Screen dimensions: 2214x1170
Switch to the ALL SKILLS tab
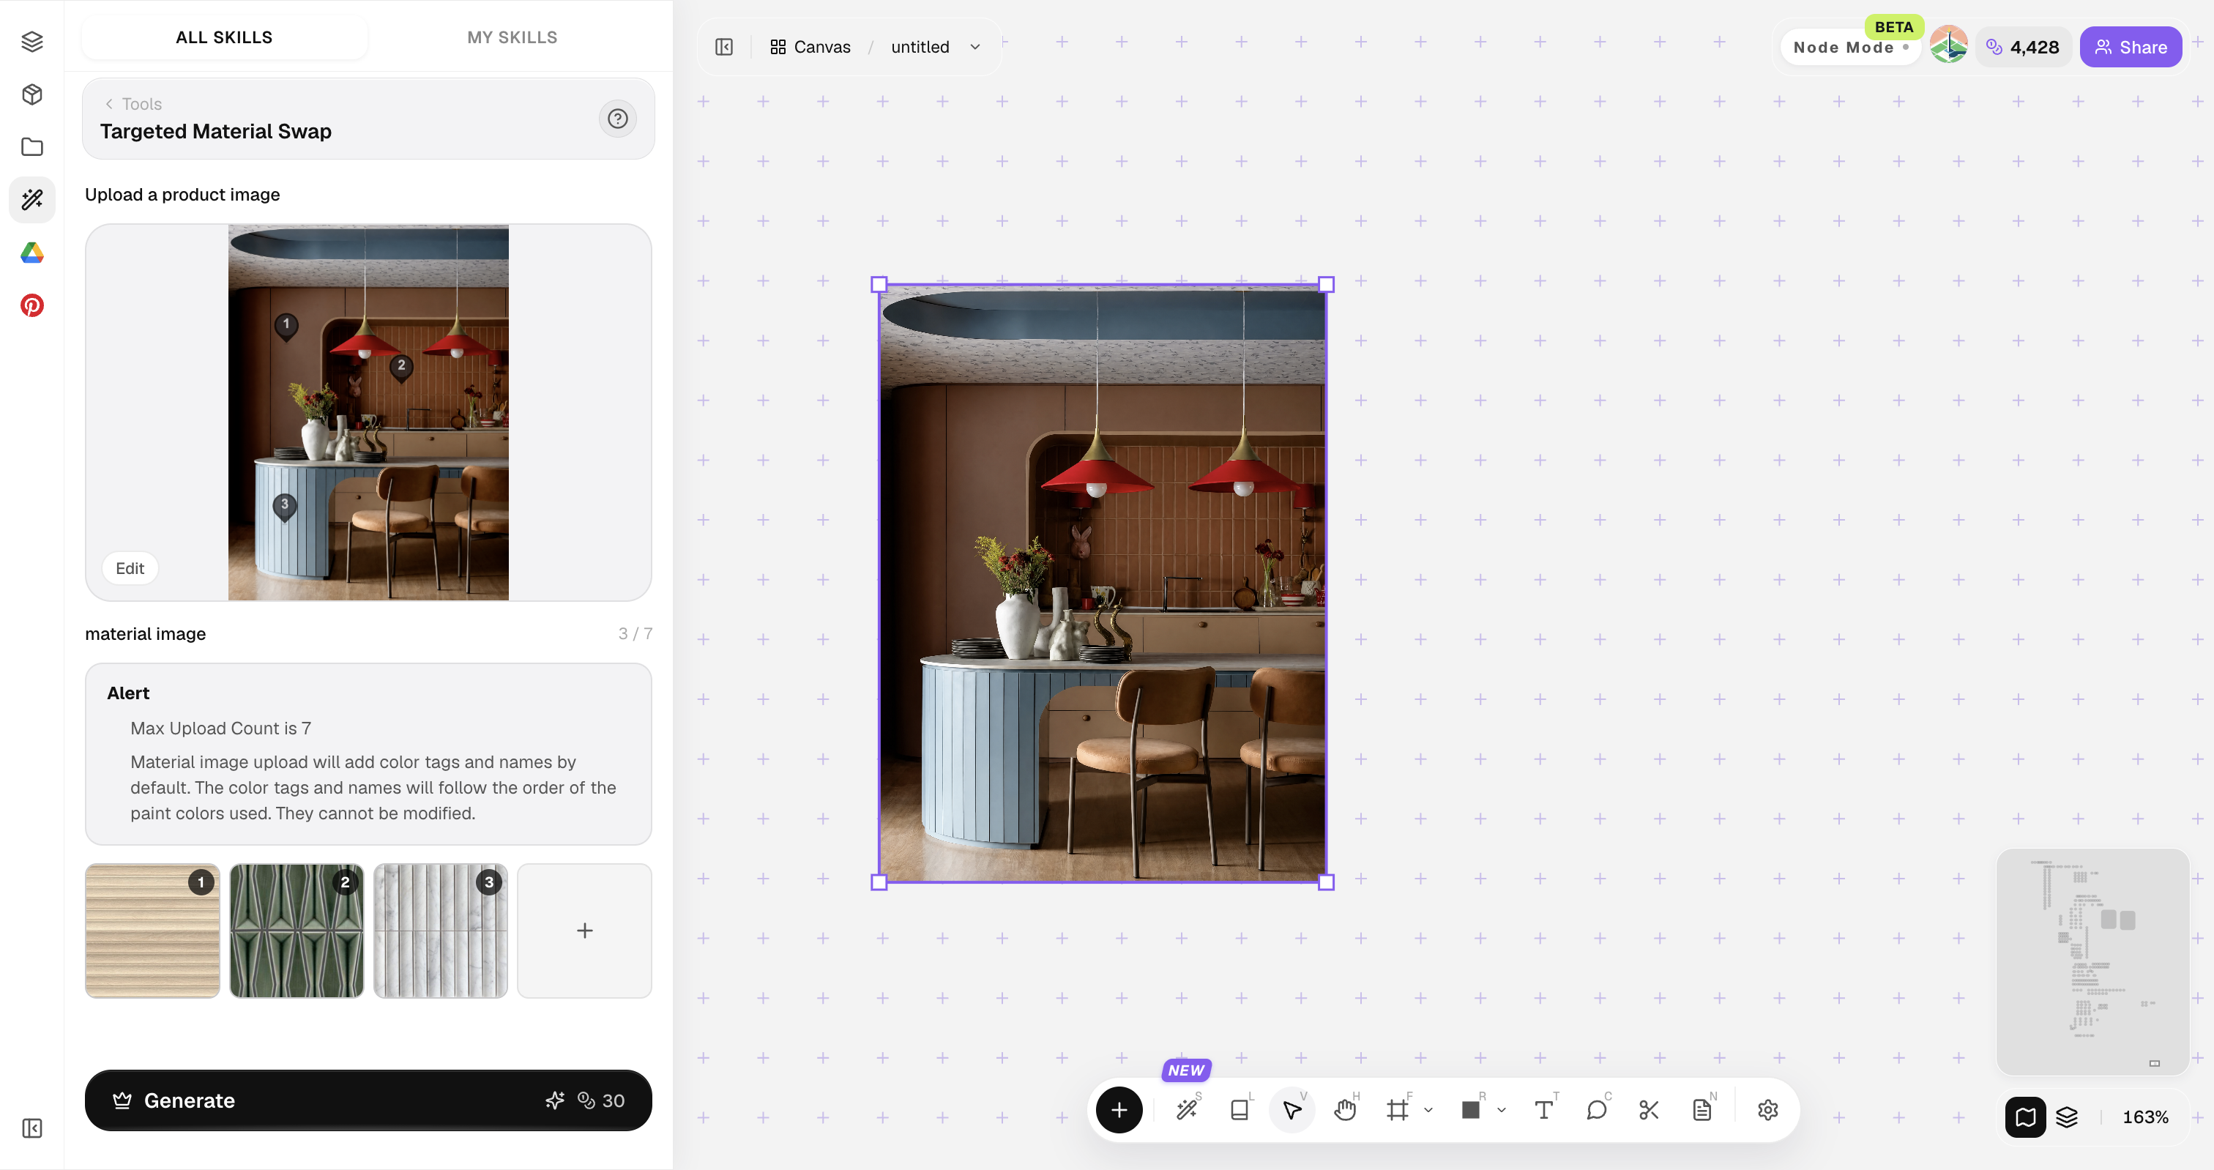click(223, 37)
